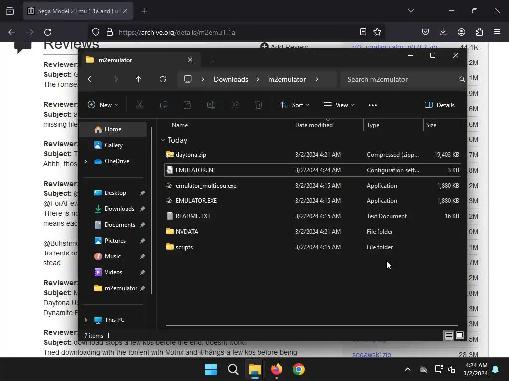Open the Sort dropdown menu
The width and height of the screenshot is (509, 381).
pos(295,105)
